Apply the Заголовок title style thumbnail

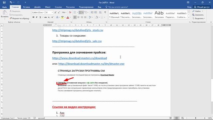click(159, 14)
